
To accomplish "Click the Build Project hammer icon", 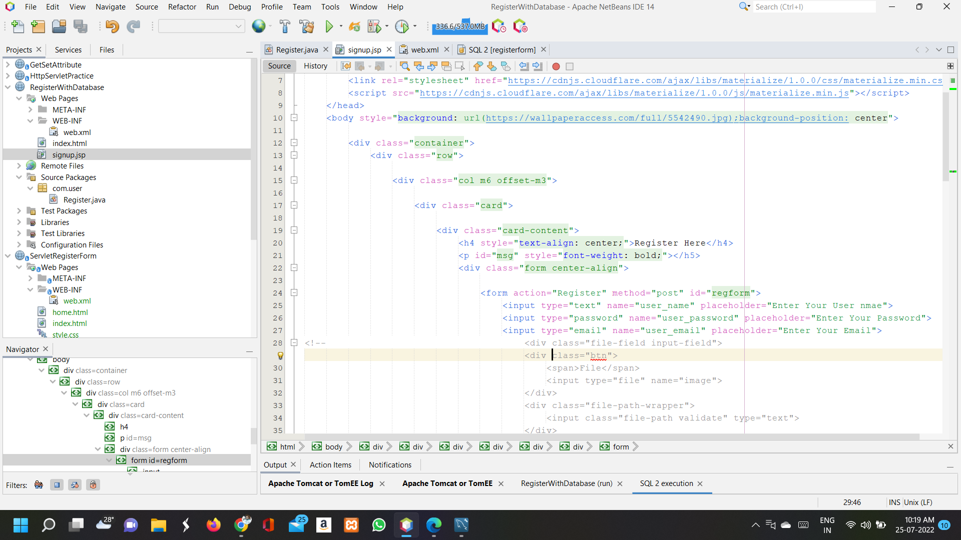I will (x=285, y=26).
